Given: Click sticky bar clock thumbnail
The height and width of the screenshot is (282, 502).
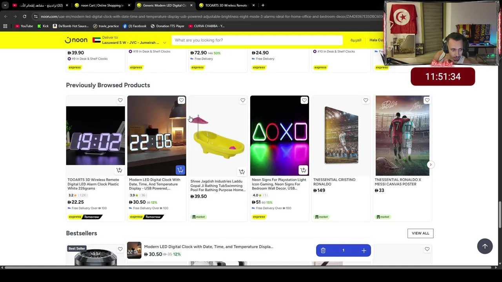Looking at the screenshot, I should pyautogui.click(x=134, y=250).
